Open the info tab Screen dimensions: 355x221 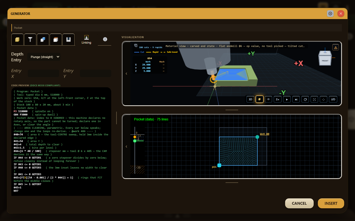[105, 40]
